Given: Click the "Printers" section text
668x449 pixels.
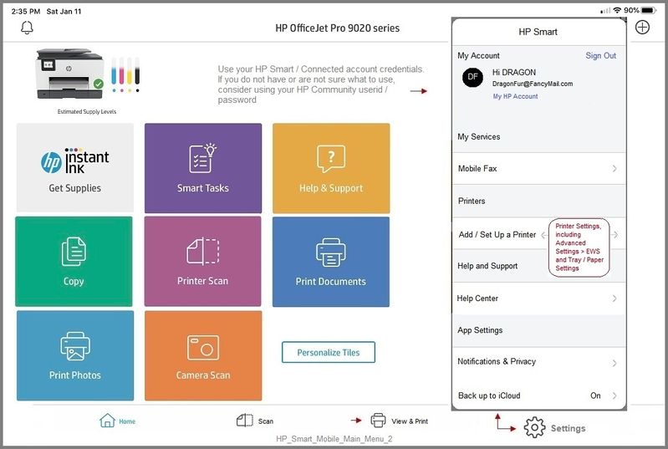Looking at the screenshot, I should pyautogui.click(x=472, y=201).
